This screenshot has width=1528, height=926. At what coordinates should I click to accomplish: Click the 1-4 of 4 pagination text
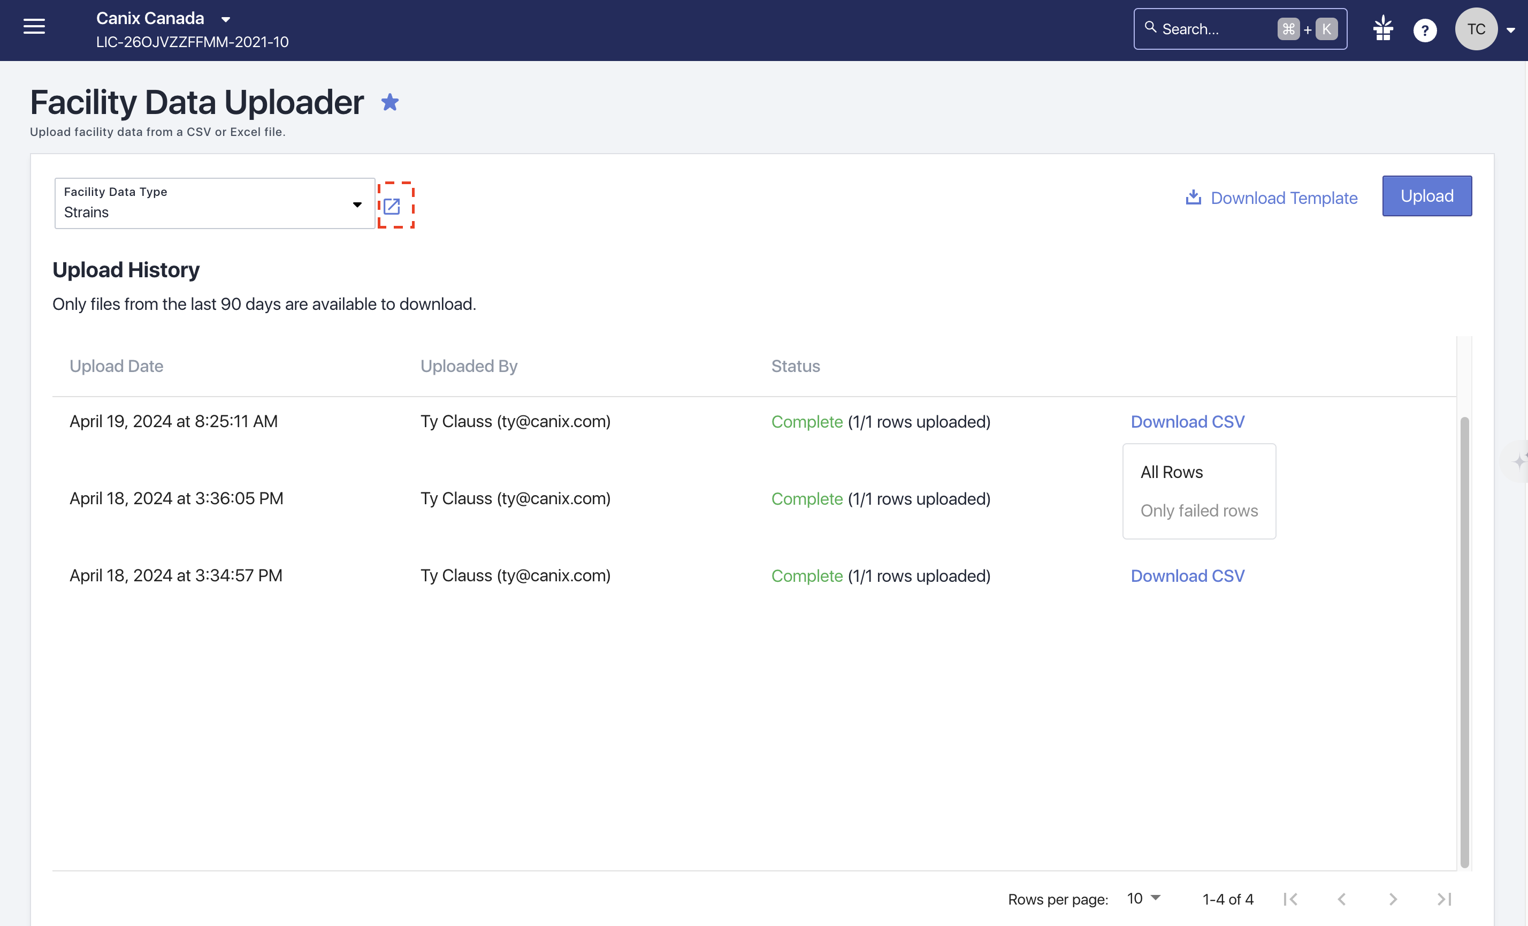point(1227,899)
